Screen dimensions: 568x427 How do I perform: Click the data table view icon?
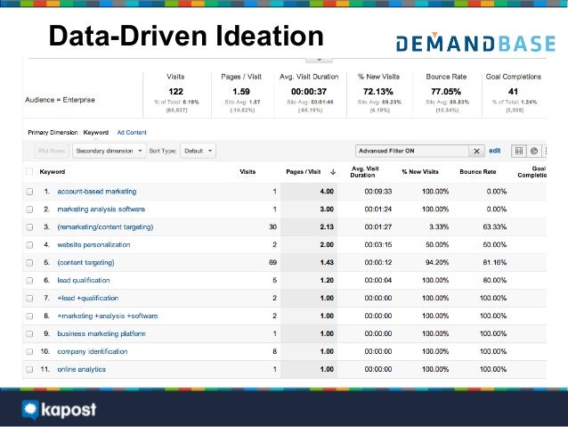coord(519,151)
